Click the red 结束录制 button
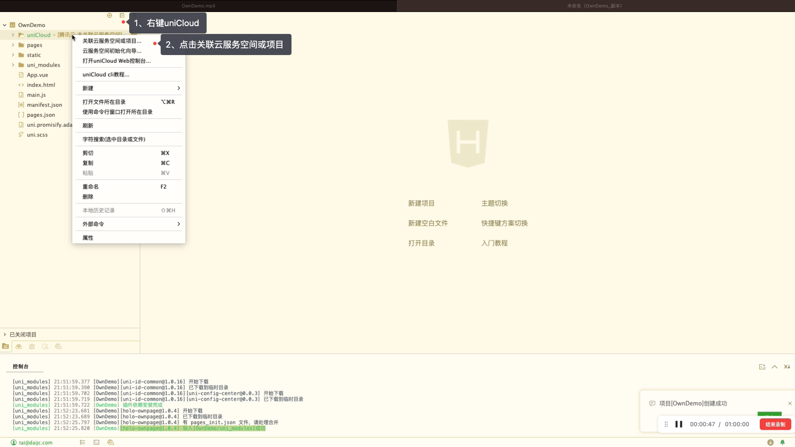This screenshot has width=795, height=447. point(775,424)
